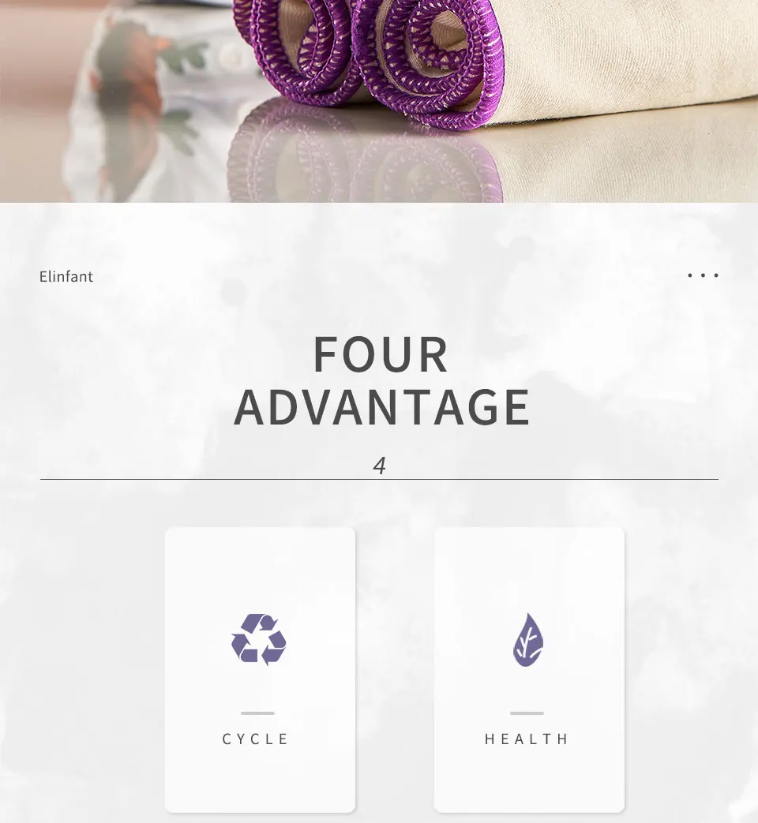Click the ADVANTAGE heading word
The width and height of the screenshot is (758, 823).
(x=382, y=407)
